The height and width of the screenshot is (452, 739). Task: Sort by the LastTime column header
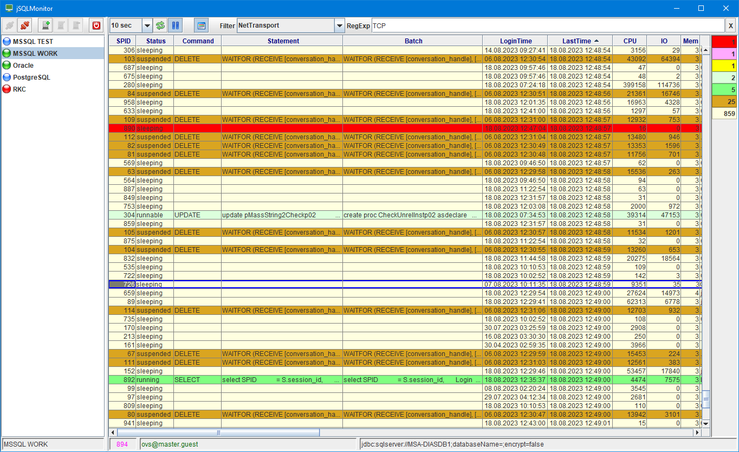(580, 41)
